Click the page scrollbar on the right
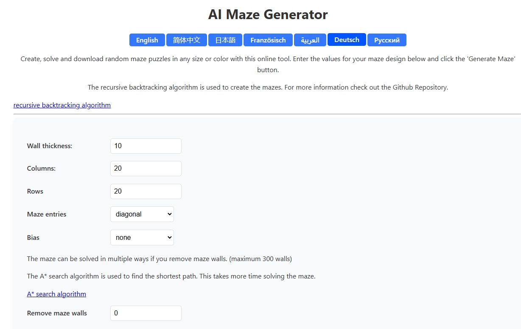Screen dimensions: 521x329 (518, 170)
